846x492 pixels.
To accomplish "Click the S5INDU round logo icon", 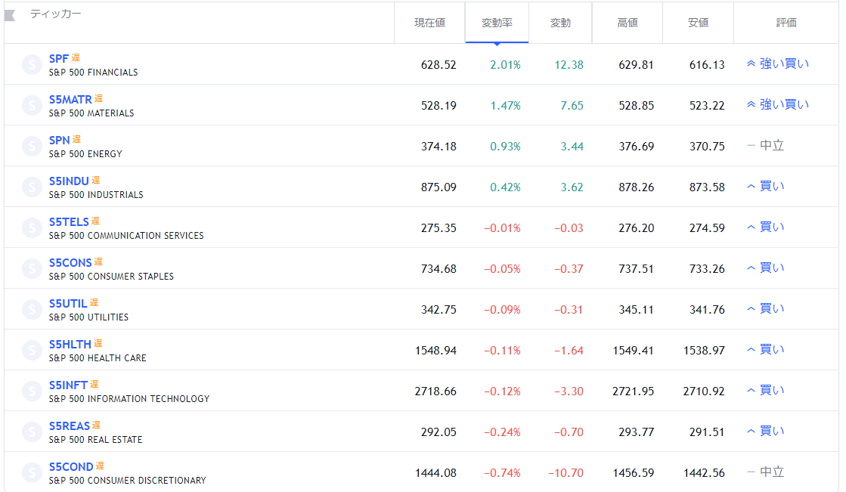I will pyautogui.click(x=32, y=187).
